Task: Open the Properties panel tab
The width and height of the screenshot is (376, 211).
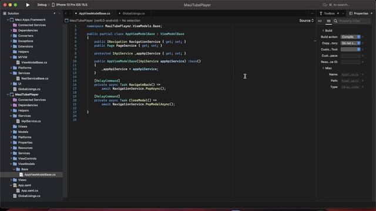Action: tap(359, 13)
